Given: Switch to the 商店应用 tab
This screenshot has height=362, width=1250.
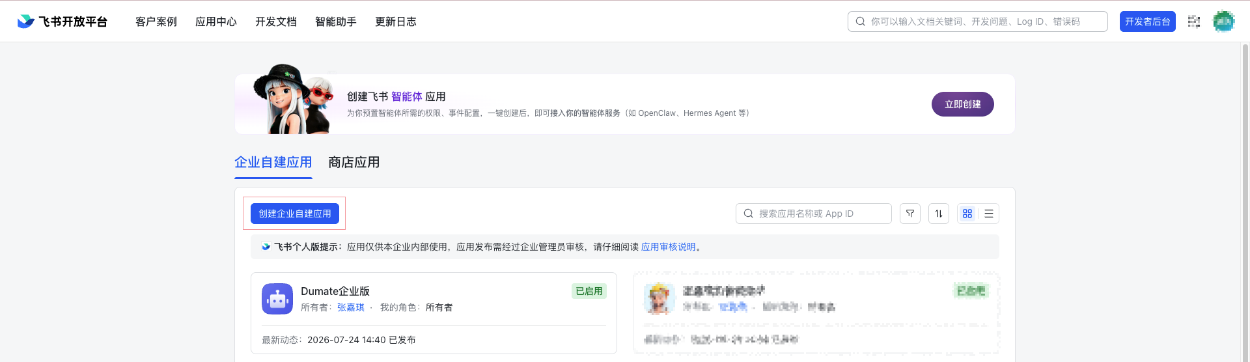Looking at the screenshot, I should point(354,162).
